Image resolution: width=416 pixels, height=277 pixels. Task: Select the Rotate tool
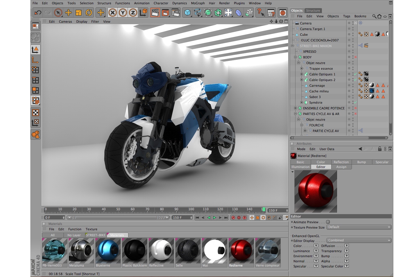click(x=89, y=12)
